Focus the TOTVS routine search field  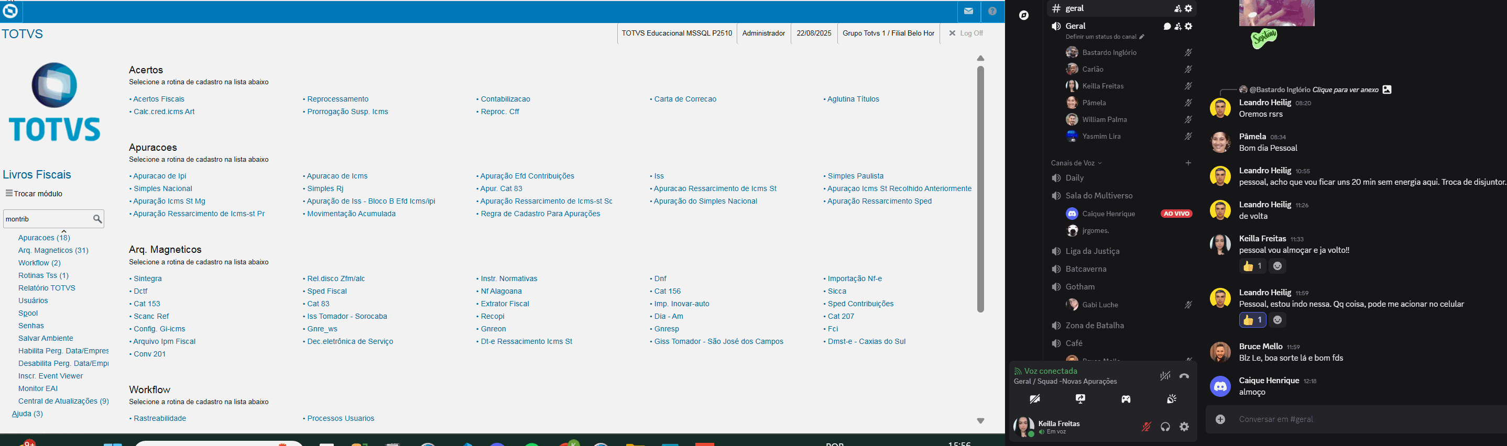coord(48,219)
